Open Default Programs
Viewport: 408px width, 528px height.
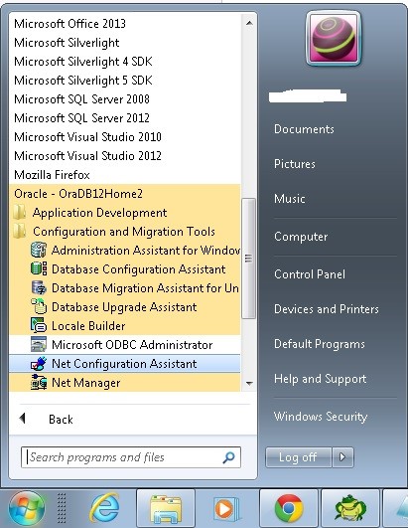click(x=320, y=344)
